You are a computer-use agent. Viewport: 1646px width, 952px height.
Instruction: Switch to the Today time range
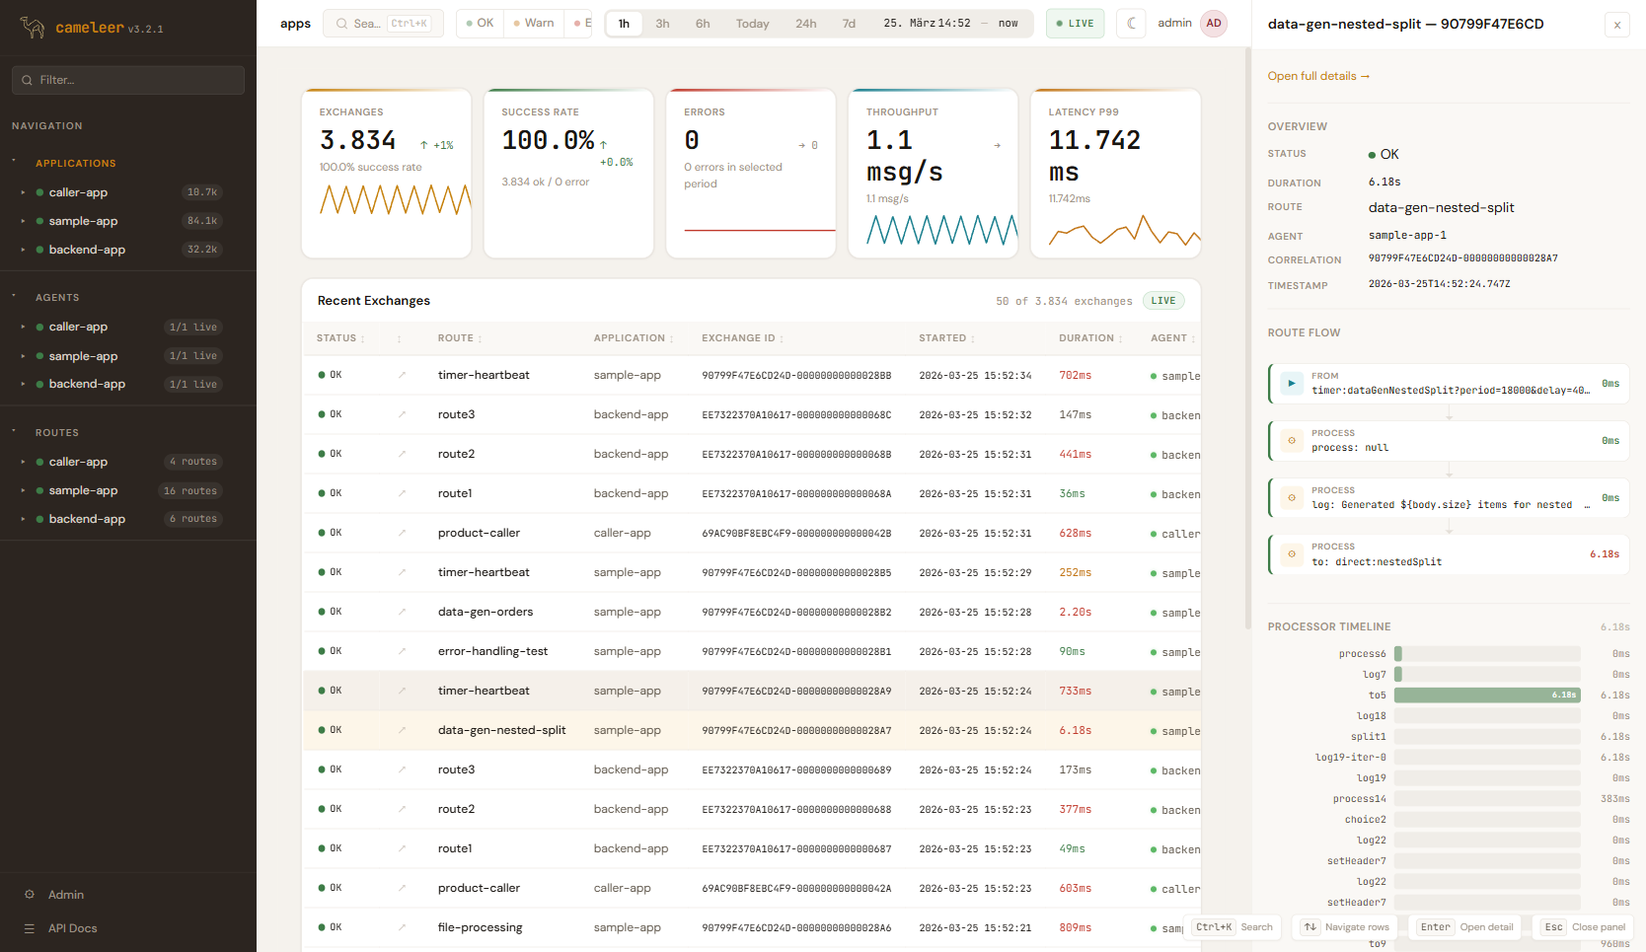tap(752, 24)
